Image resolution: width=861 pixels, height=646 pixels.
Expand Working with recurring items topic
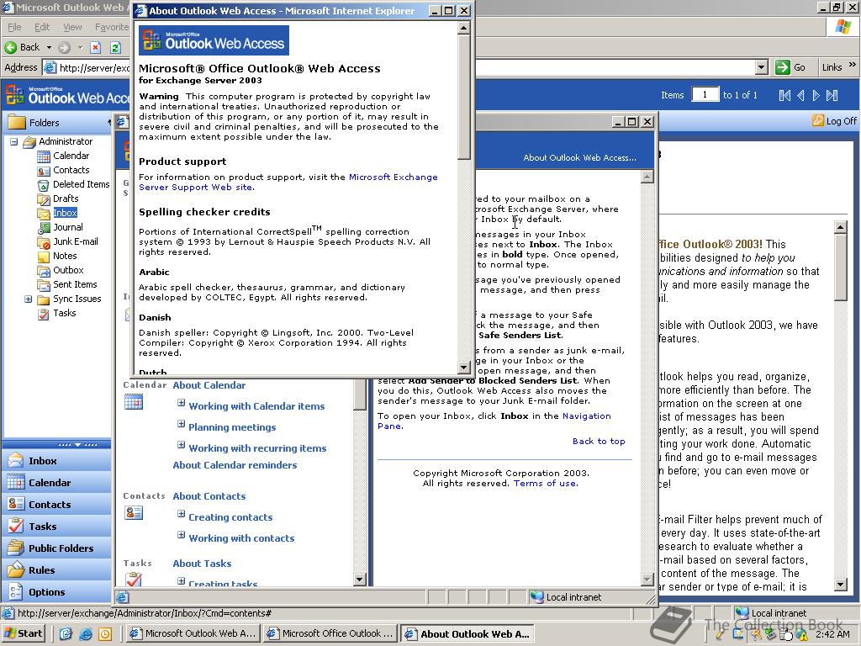(182, 444)
